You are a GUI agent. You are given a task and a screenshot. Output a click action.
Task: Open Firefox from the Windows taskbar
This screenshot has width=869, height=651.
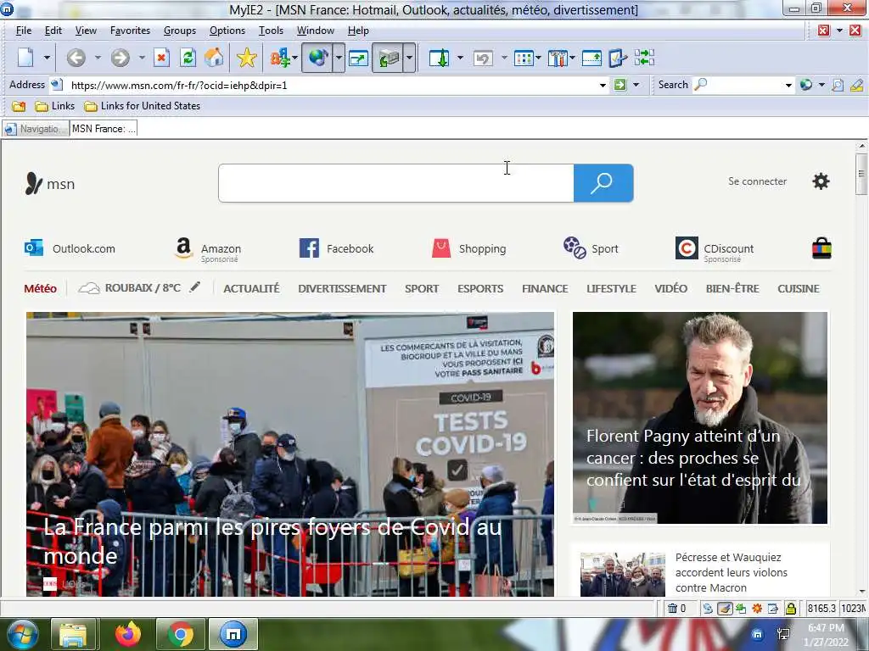coord(128,634)
